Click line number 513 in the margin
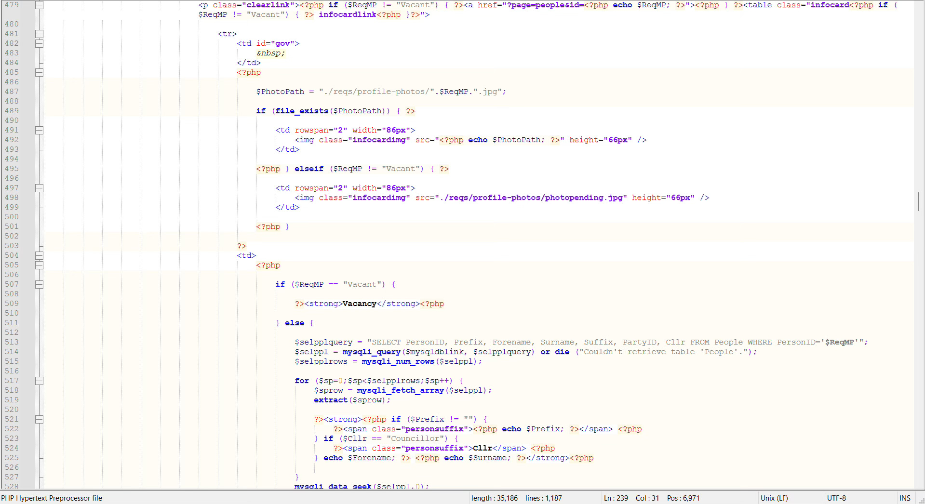The height and width of the screenshot is (504, 925). coord(12,342)
